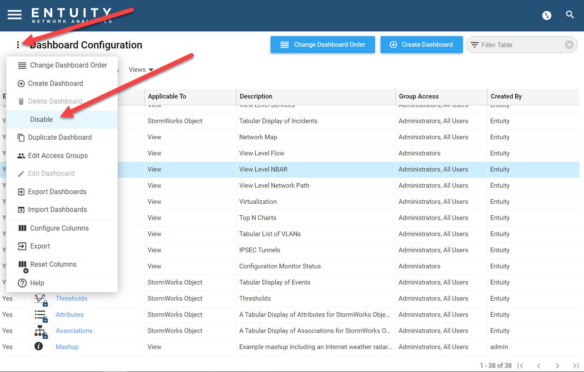Select the Virtualization description cell
The width and height of the screenshot is (584, 372).
pos(316,202)
